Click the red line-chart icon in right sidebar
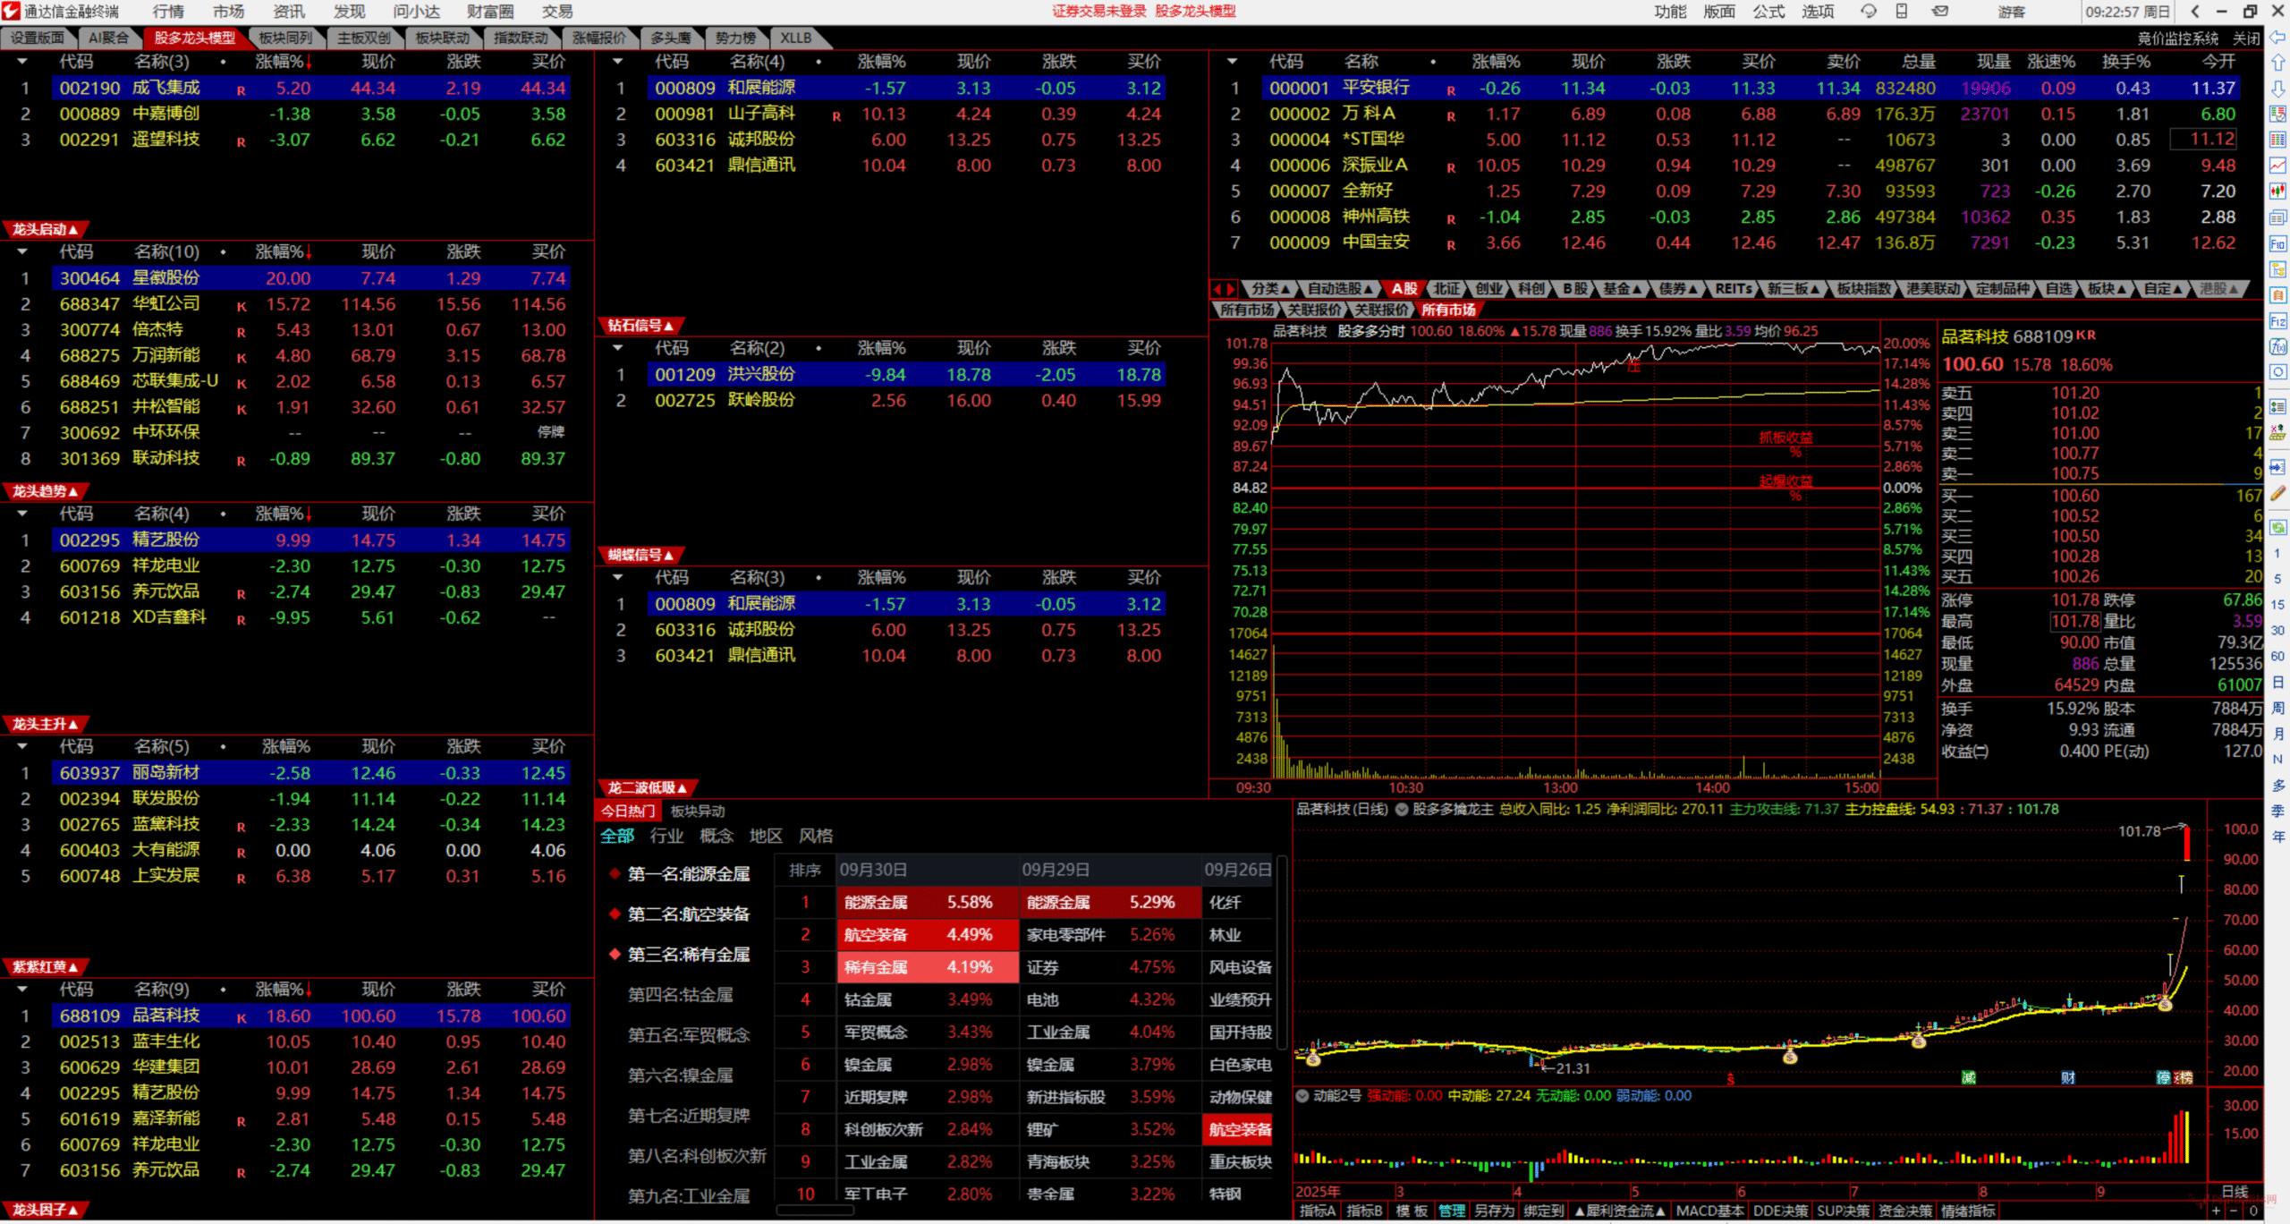The height and width of the screenshot is (1224, 2290). click(2277, 166)
